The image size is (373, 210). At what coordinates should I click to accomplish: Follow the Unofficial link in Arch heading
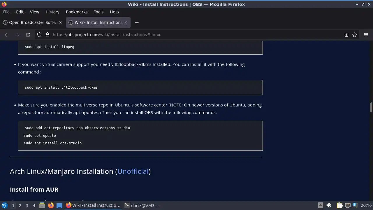point(133,171)
